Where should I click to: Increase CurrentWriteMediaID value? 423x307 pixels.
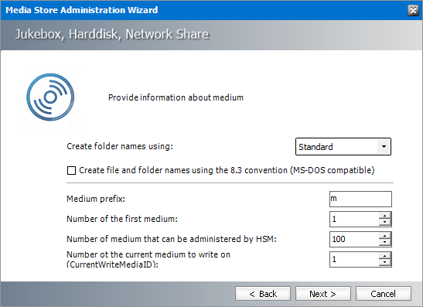(x=384, y=256)
